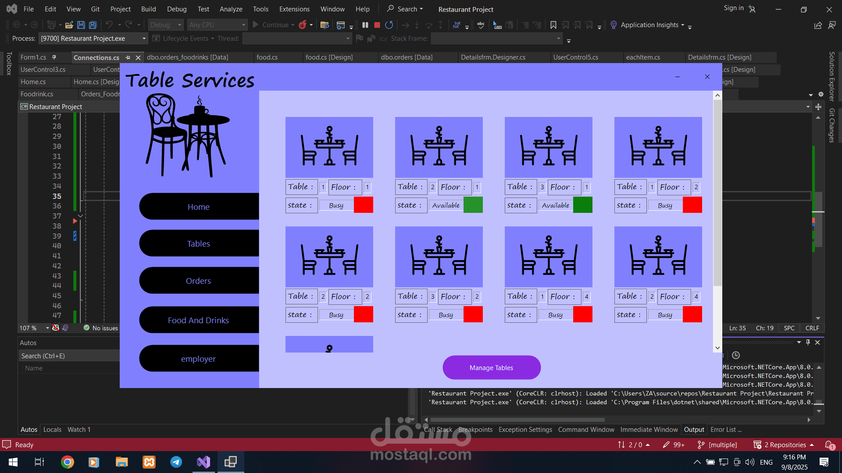This screenshot has height=473, width=842.
Task: Click the Undo toolbar icon
Action: [109, 25]
